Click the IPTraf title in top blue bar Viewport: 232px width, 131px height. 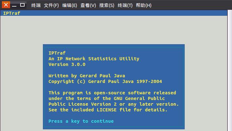[11, 13]
